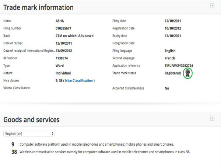Click the Nice classes label
The height and width of the screenshot is (166, 221).
tap(11, 80)
